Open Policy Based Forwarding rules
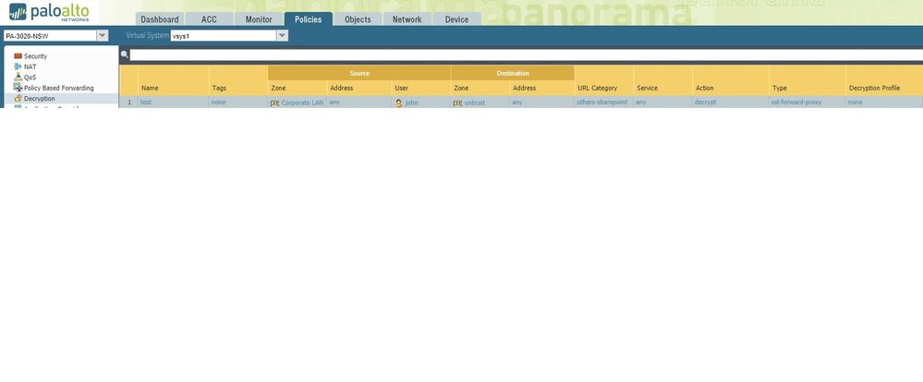Viewport: 923px width, 382px height. coord(59,89)
